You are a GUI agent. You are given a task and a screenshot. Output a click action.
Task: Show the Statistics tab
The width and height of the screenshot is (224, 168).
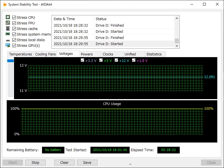pos(155,54)
